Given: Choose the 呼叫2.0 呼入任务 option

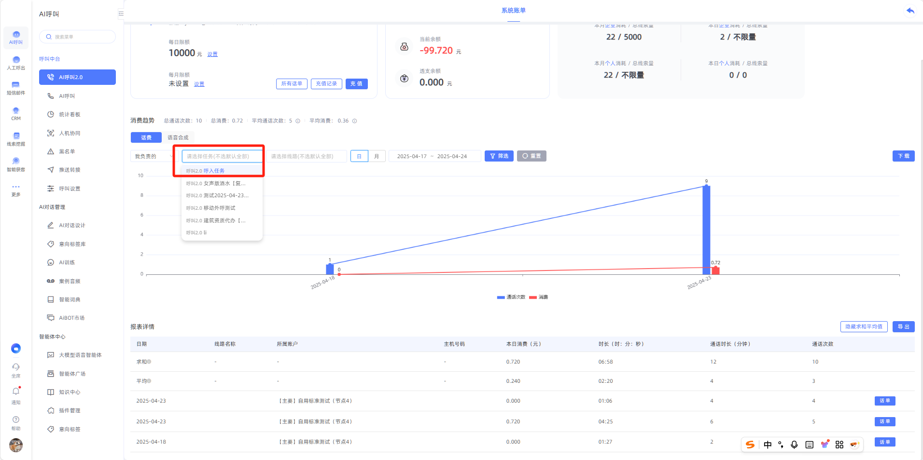Looking at the screenshot, I should click(222, 171).
